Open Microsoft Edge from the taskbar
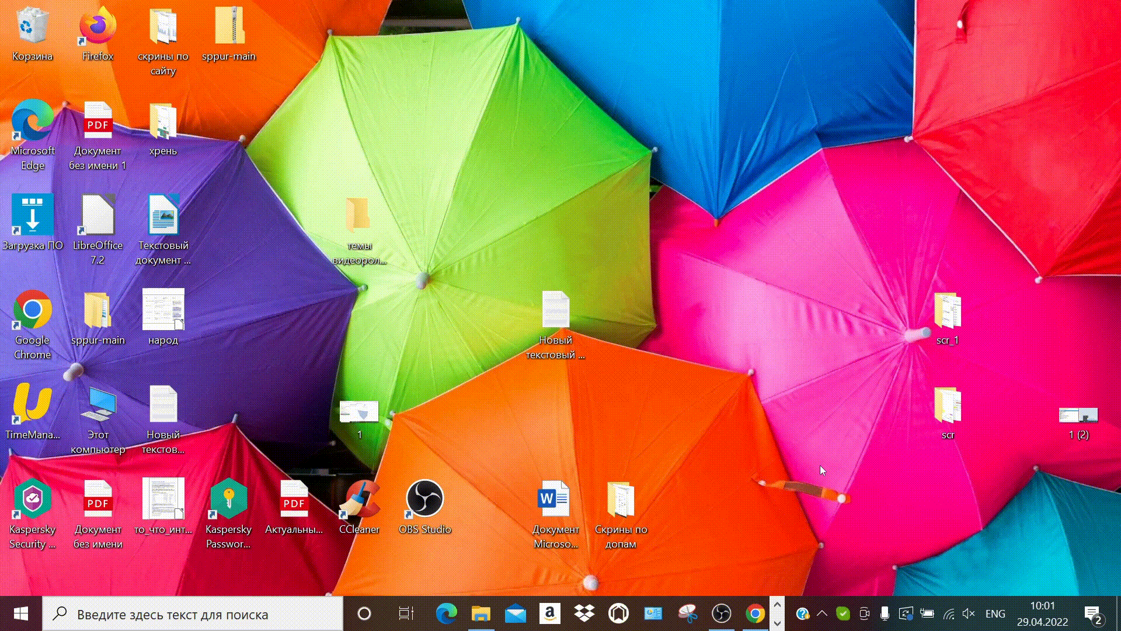Viewport: 1121px width, 631px height. [447, 613]
